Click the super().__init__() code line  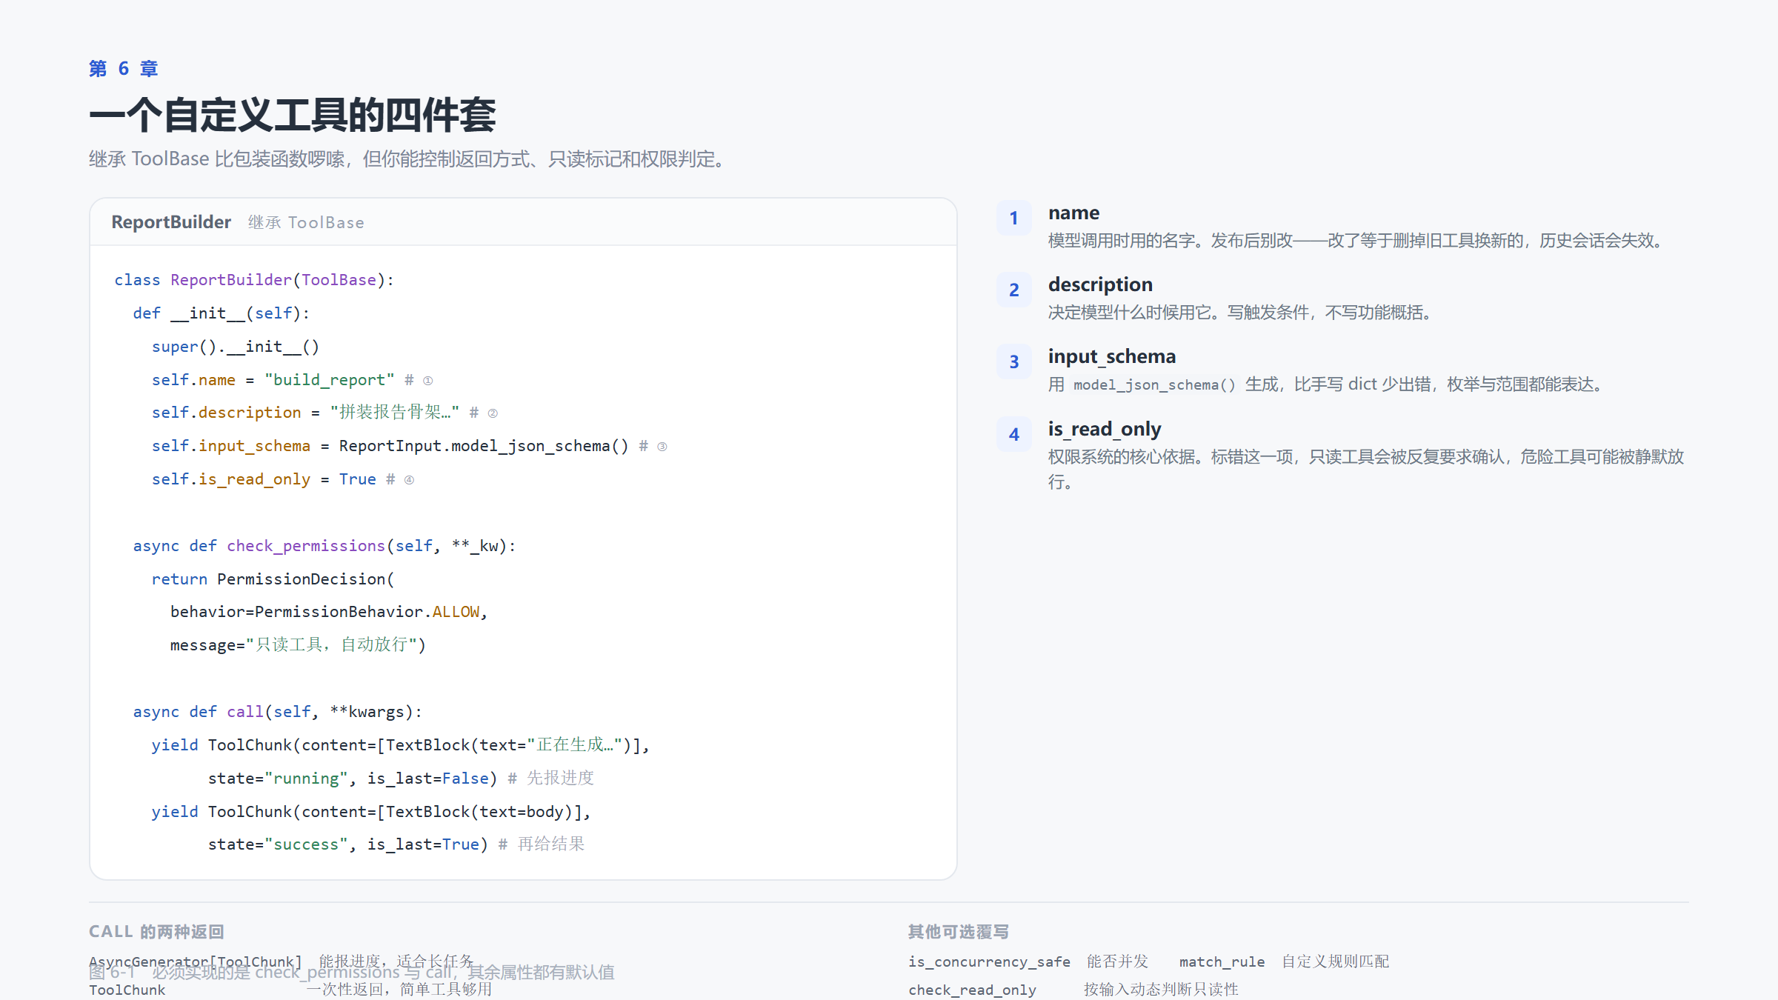pyautogui.click(x=236, y=347)
